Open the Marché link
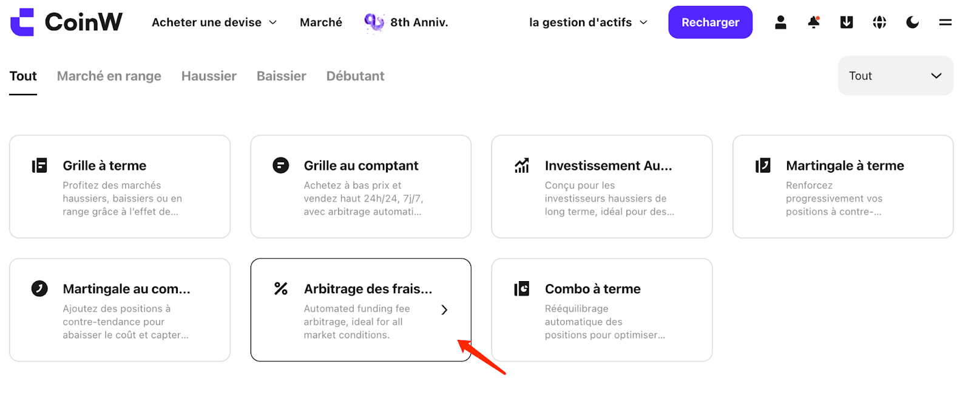 pos(321,22)
